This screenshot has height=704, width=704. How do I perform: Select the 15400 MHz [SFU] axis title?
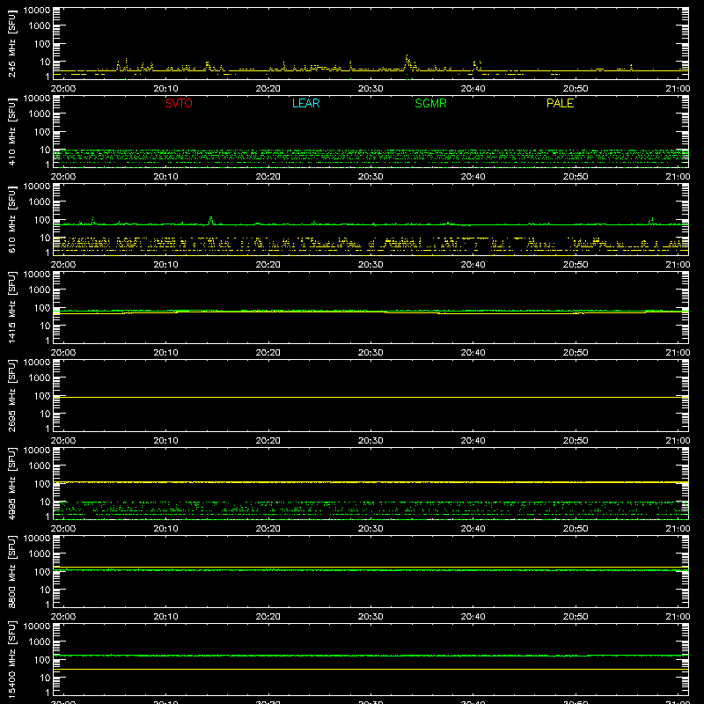[x=12, y=660]
